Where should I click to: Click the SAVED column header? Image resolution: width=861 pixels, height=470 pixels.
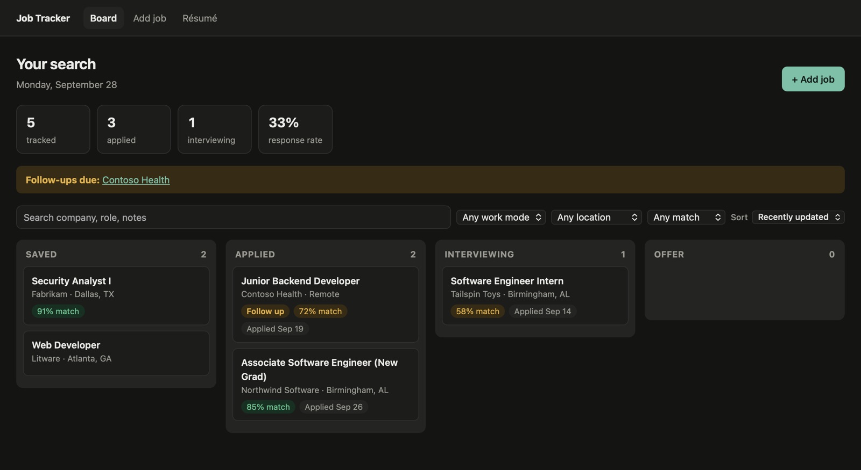click(41, 254)
